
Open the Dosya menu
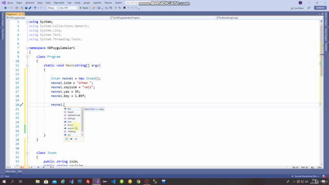click(x=10, y=3)
